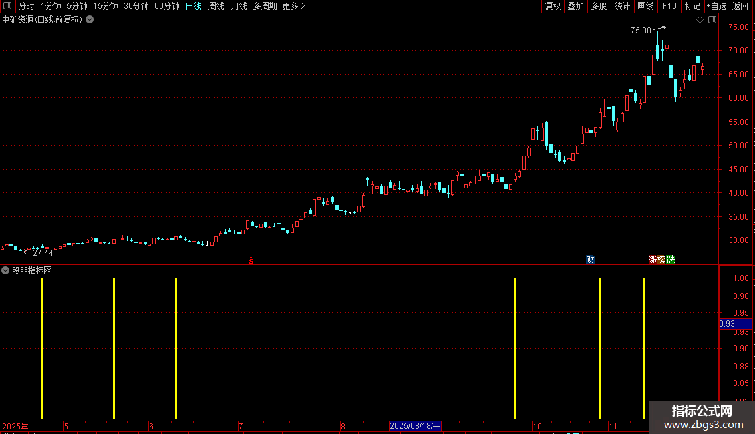755x434 pixels.
Task: Click the 中矿资源(日线.前复权) chart title
Action: coord(42,20)
